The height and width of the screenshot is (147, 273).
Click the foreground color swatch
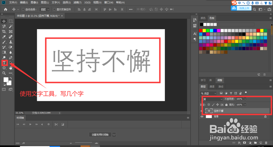[6, 80]
